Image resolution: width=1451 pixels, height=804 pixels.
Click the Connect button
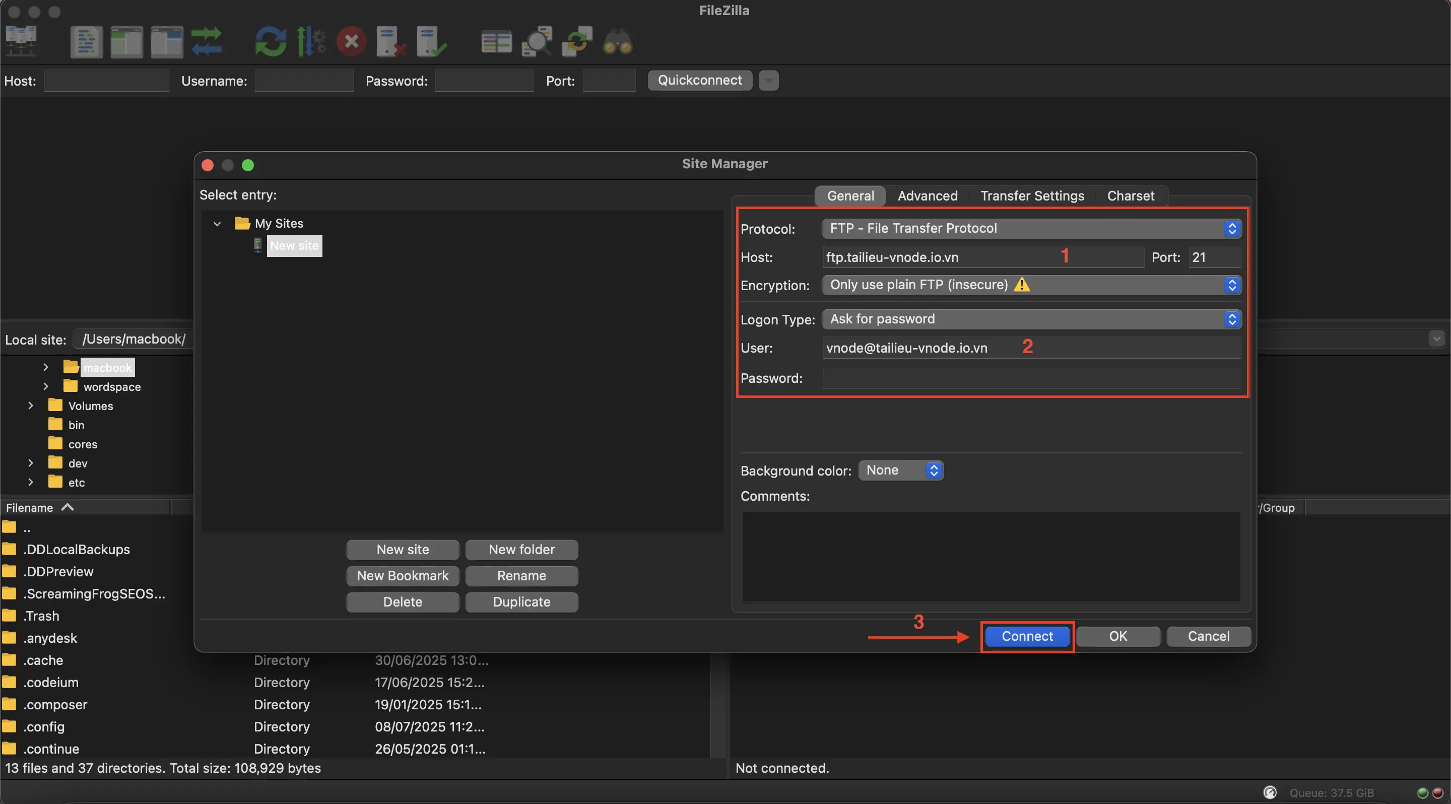[x=1027, y=636]
